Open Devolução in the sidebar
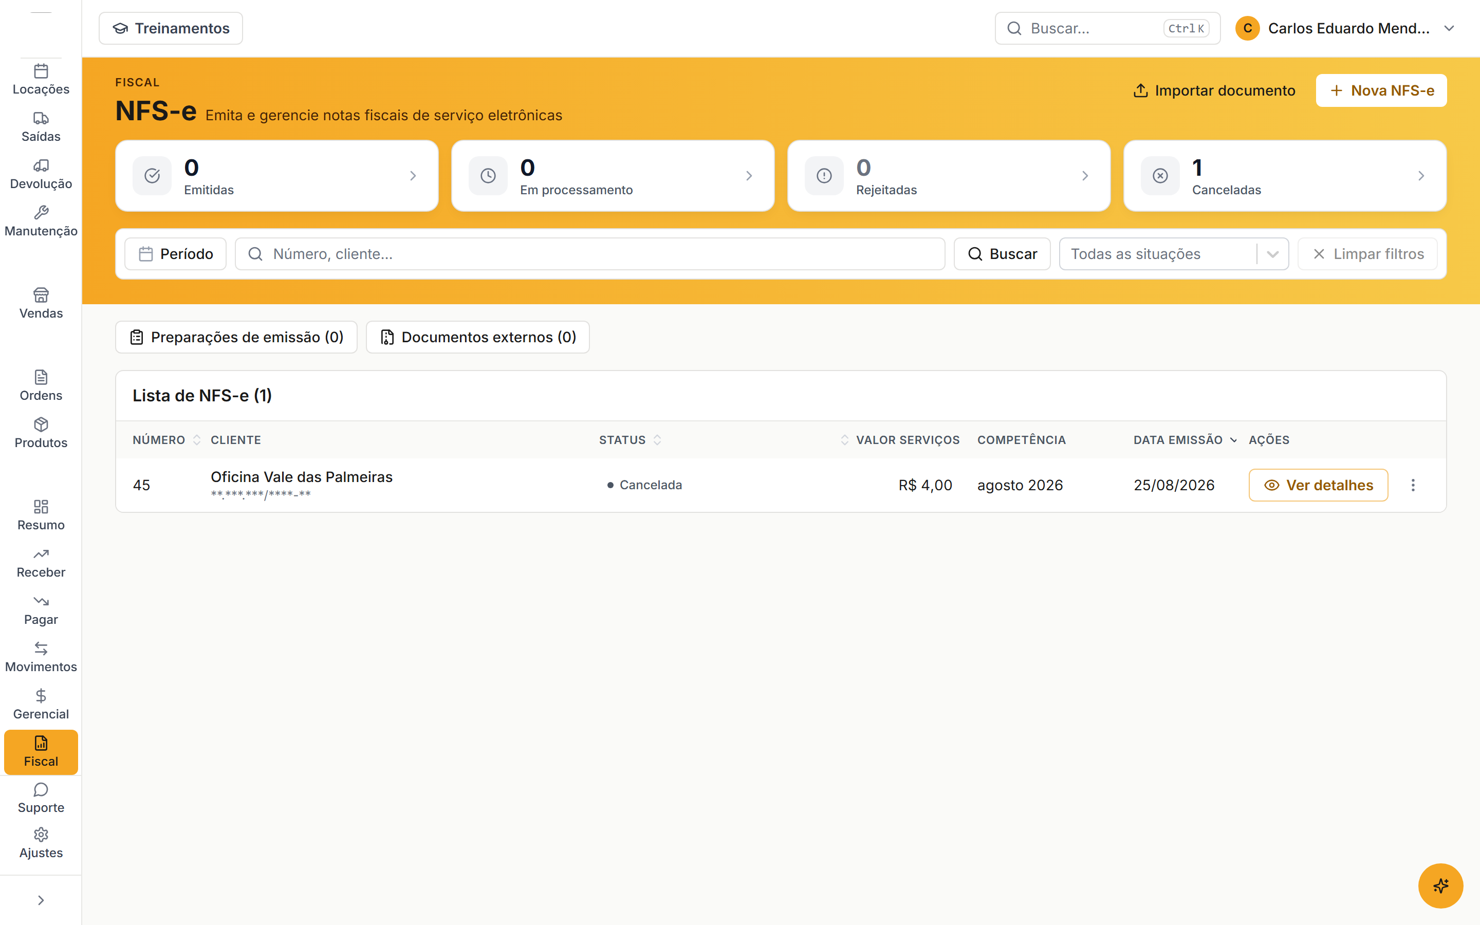This screenshot has width=1480, height=925. [x=41, y=174]
